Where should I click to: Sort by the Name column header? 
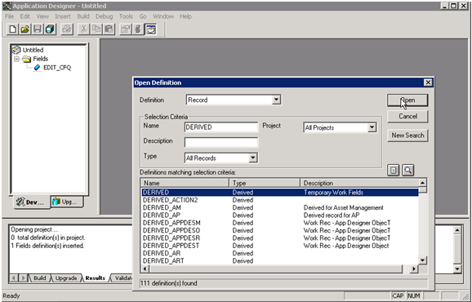pyautogui.click(x=185, y=183)
